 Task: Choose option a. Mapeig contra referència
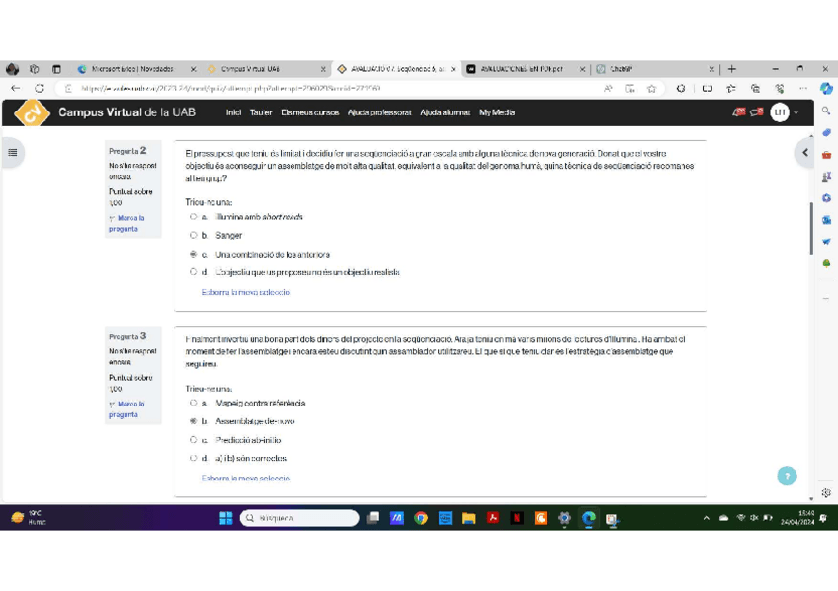(194, 404)
